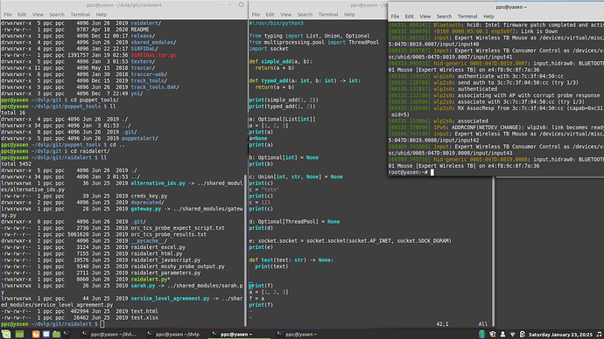604x339 pixels.
Task: Click 'd: Optional[ThreadPool] = None' line
Action: pyautogui.click(x=294, y=221)
